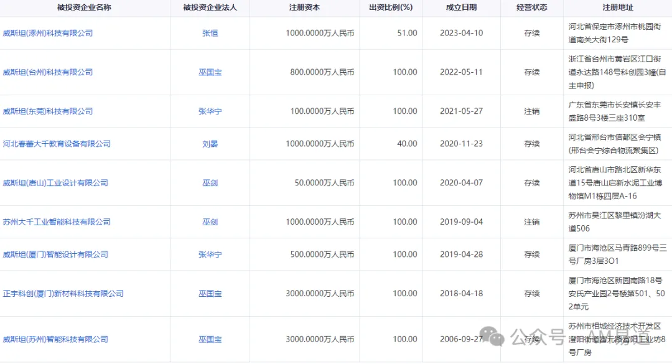Click the address 广东省东莞市长安镇长安丰盛路8号

click(615, 111)
